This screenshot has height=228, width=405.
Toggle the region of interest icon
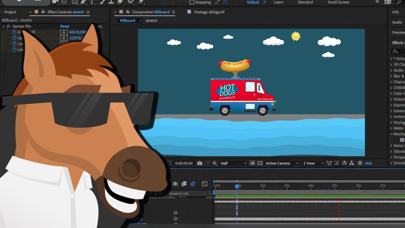[x=252, y=163]
